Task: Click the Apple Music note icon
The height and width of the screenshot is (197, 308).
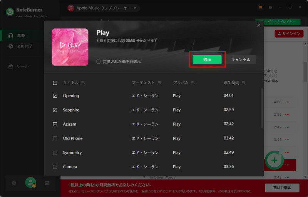Action: pos(71,8)
